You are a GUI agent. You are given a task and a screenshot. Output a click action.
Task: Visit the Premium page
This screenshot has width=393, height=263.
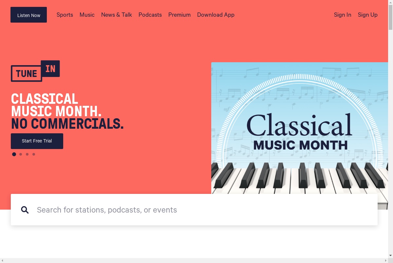point(179,15)
